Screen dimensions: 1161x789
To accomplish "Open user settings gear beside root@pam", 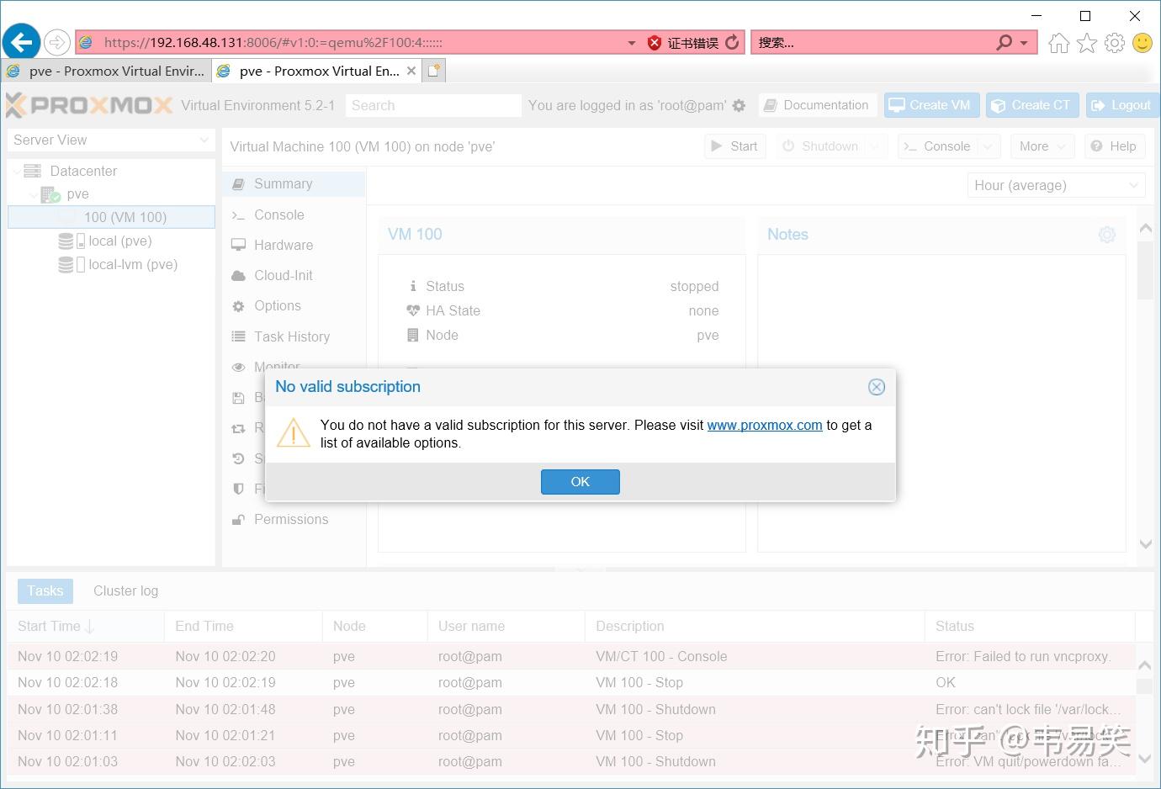I will (x=739, y=105).
